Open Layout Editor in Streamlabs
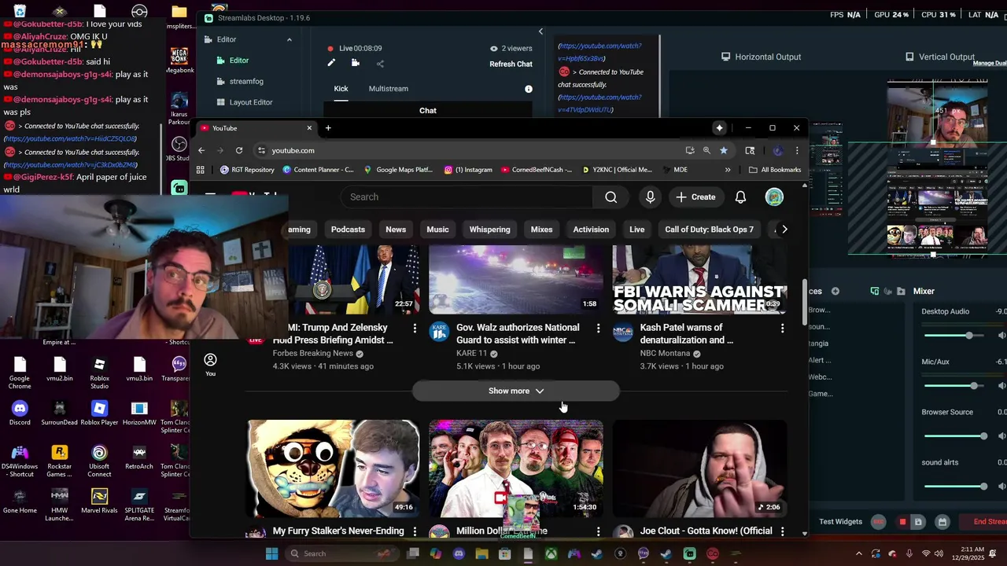The image size is (1007, 566). [x=251, y=102]
